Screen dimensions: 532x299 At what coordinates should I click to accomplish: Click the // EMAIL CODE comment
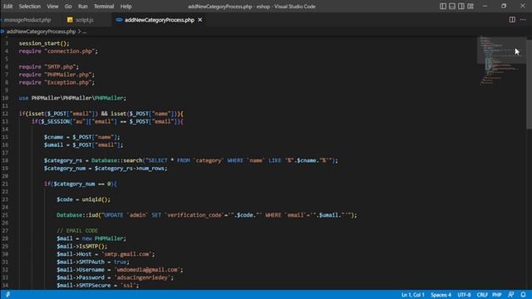77,231
